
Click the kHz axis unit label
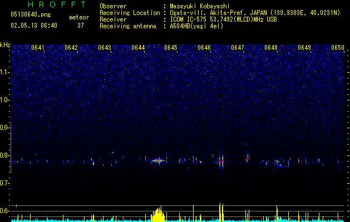[x=5, y=45]
